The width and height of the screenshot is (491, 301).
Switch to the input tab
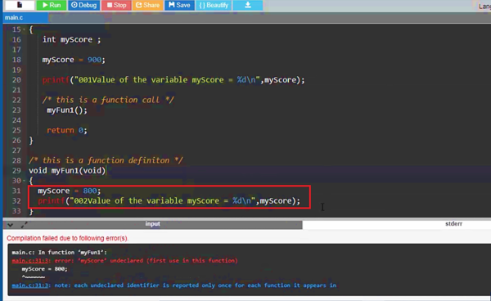[152, 224]
